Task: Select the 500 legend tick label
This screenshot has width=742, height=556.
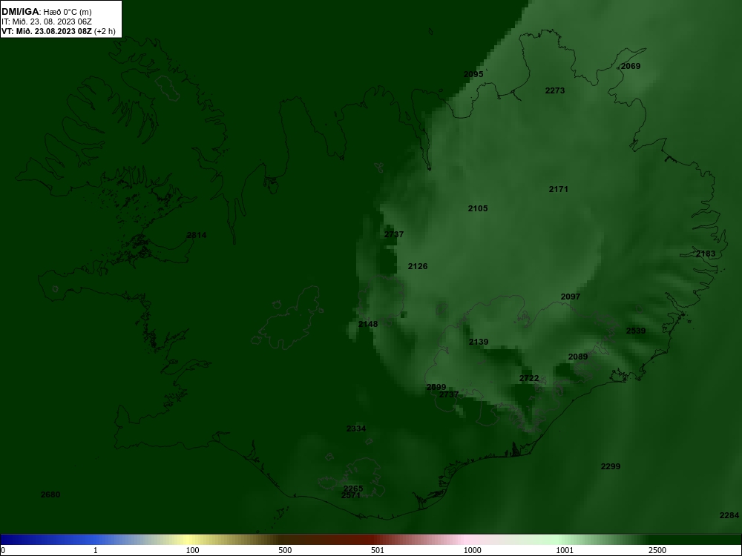Action: (x=285, y=550)
